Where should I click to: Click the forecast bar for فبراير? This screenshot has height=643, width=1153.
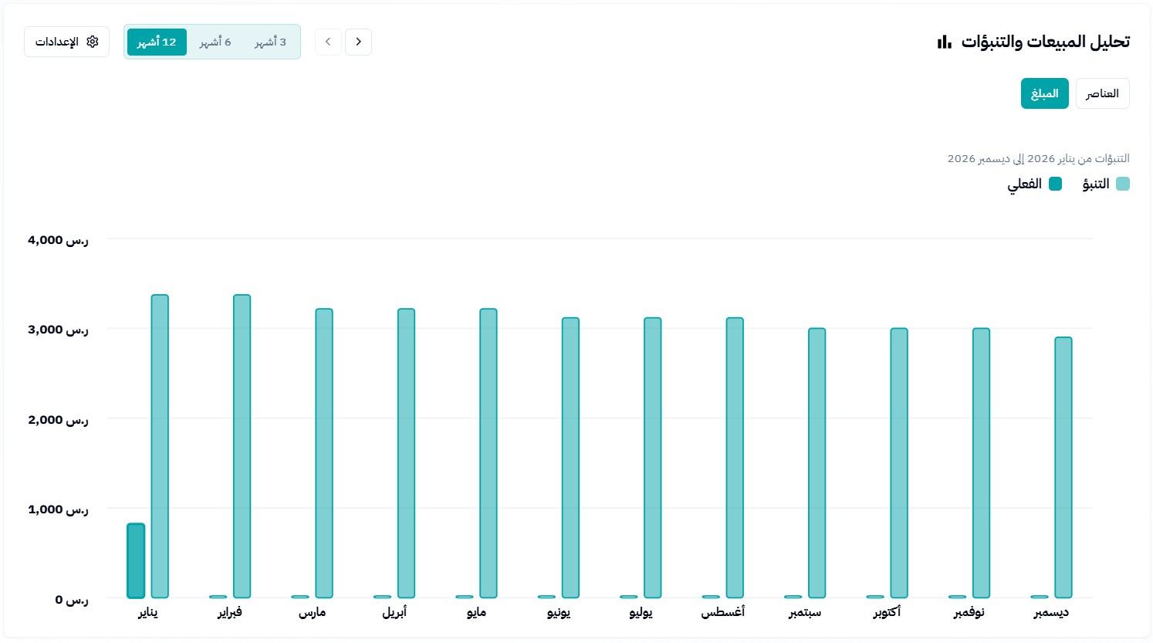242,446
